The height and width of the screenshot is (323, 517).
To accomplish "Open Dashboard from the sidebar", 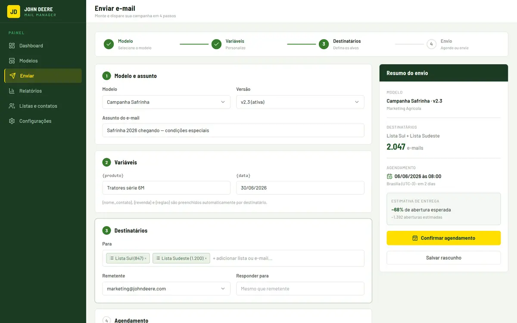I will (x=43, y=46).
